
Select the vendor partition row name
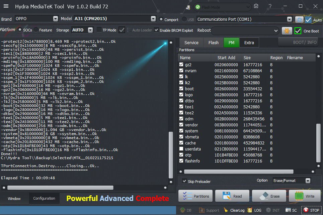(x=191, y=125)
